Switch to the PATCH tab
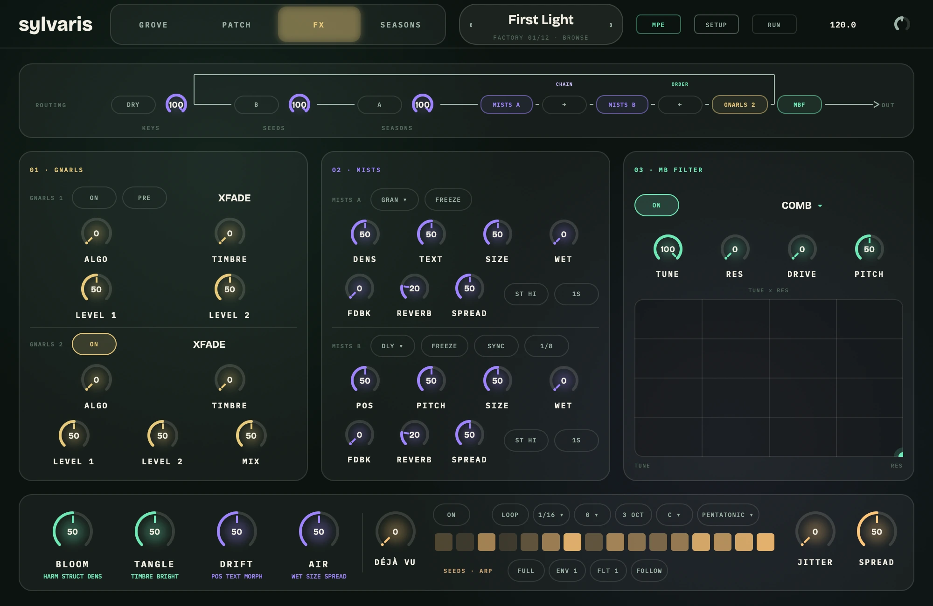The width and height of the screenshot is (933, 606). tap(237, 25)
